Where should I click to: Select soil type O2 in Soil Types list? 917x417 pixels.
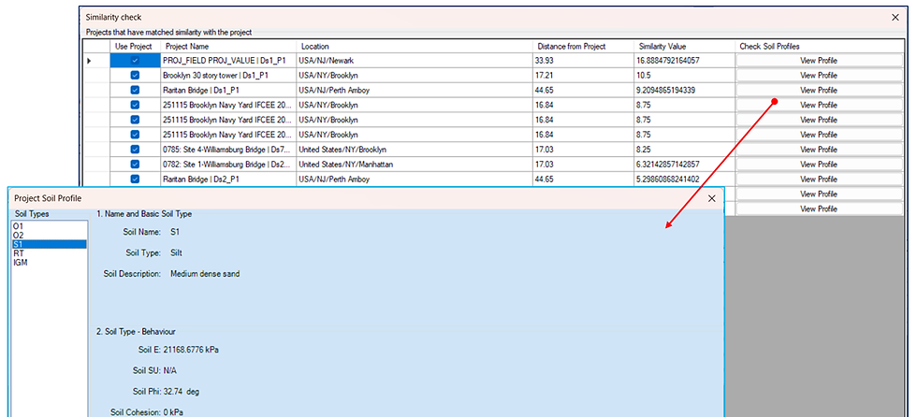click(x=49, y=235)
